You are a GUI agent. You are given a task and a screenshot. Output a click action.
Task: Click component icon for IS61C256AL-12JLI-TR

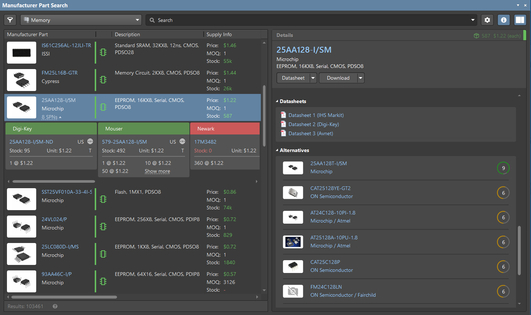tap(103, 52)
